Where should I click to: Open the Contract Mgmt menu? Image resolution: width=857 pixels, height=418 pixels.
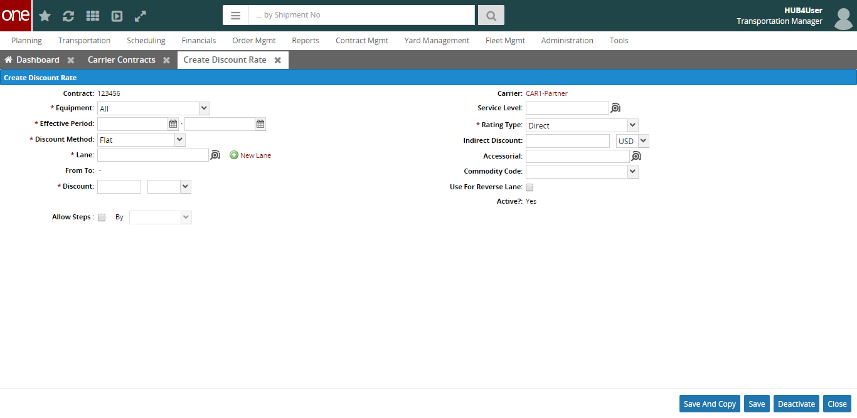[362, 41]
